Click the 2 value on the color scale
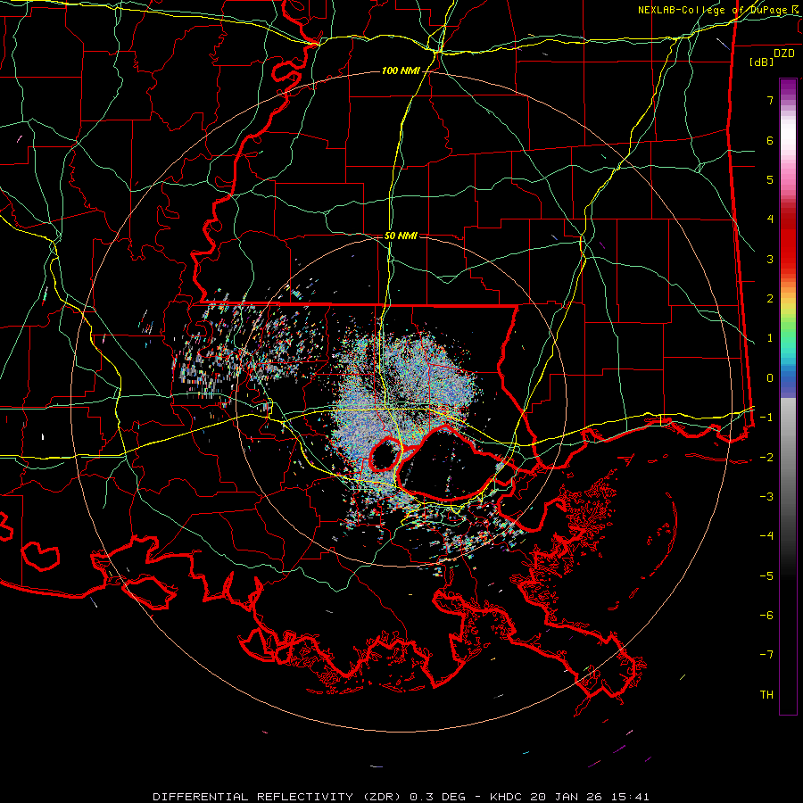 (x=770, y=299)
